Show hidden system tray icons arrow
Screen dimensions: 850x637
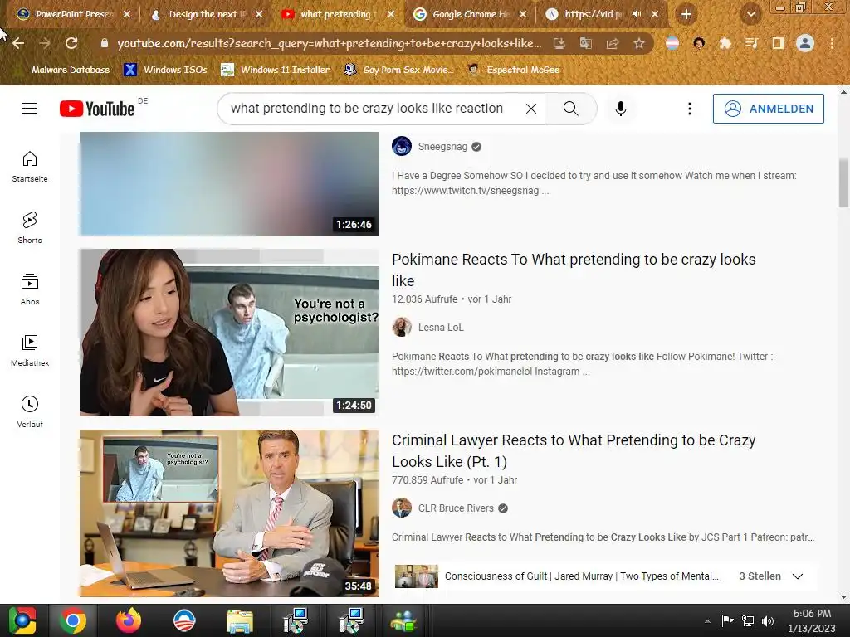(707, 621)
